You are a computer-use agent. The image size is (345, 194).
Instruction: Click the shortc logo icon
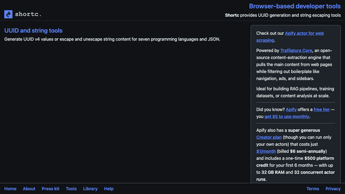9,15
